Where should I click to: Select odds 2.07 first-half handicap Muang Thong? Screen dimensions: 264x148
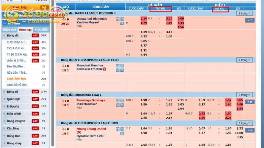coord(202,128)
